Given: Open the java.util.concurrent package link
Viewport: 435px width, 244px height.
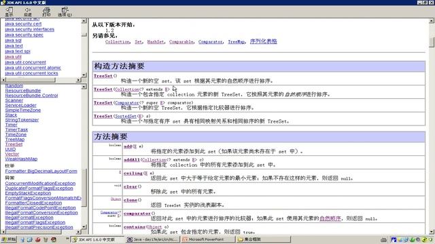Looking at the screenshot, I should pyautogui.click(x=26, y=62).
